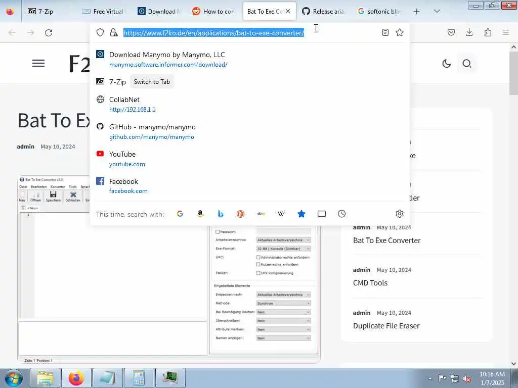Open the Duplicate File Eraser sidebar post

(386, 326)
